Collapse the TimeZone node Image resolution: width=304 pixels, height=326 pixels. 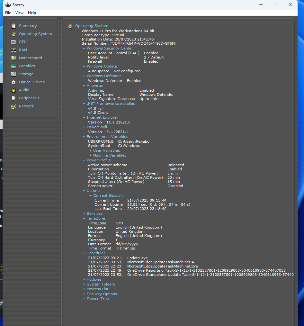tap(84, 219)
